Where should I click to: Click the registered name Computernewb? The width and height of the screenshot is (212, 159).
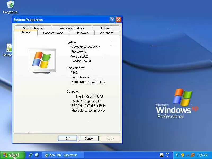[81, 77]
